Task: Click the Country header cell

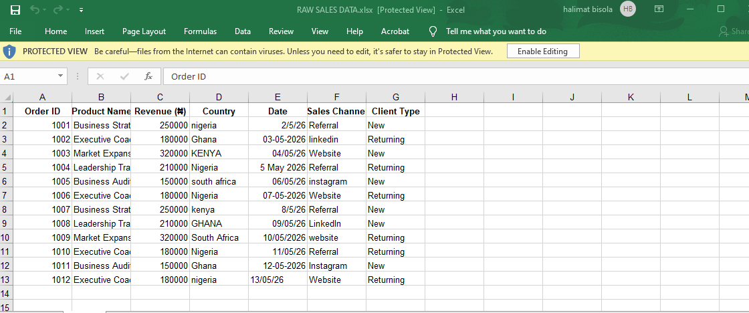Action: click(x=219, y=111)
